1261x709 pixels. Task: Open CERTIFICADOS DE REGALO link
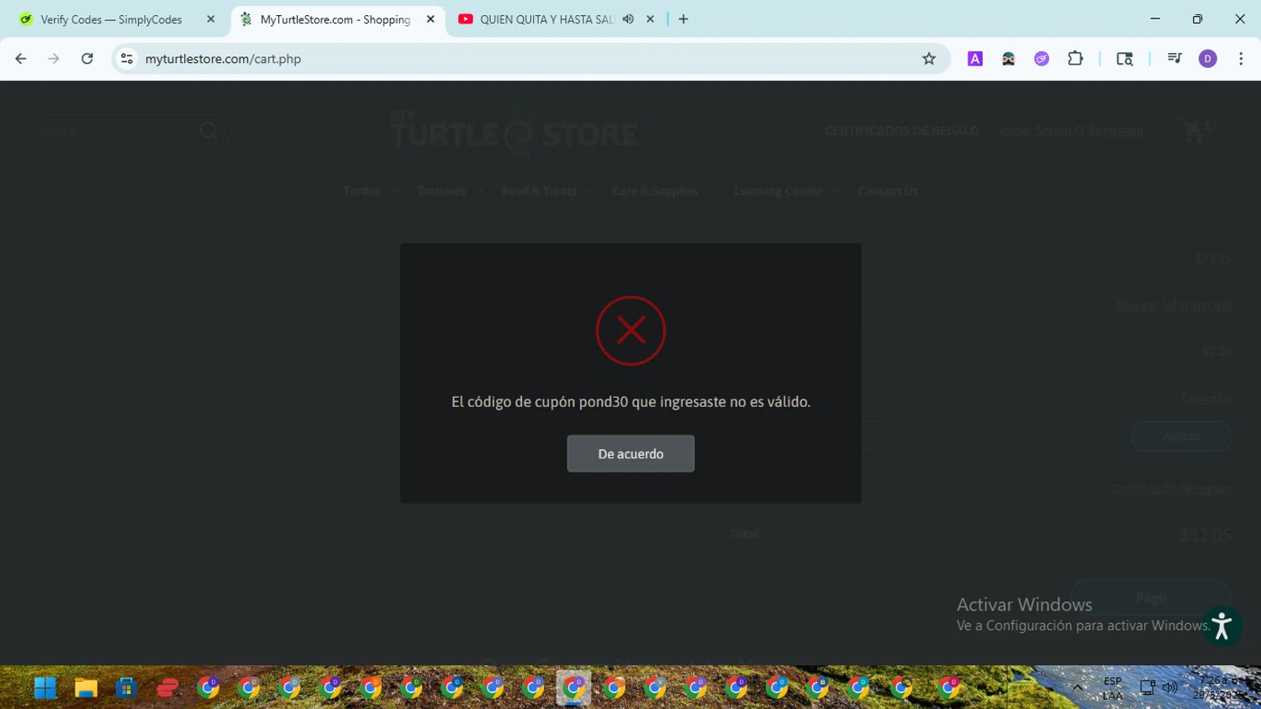coord(901,130)
